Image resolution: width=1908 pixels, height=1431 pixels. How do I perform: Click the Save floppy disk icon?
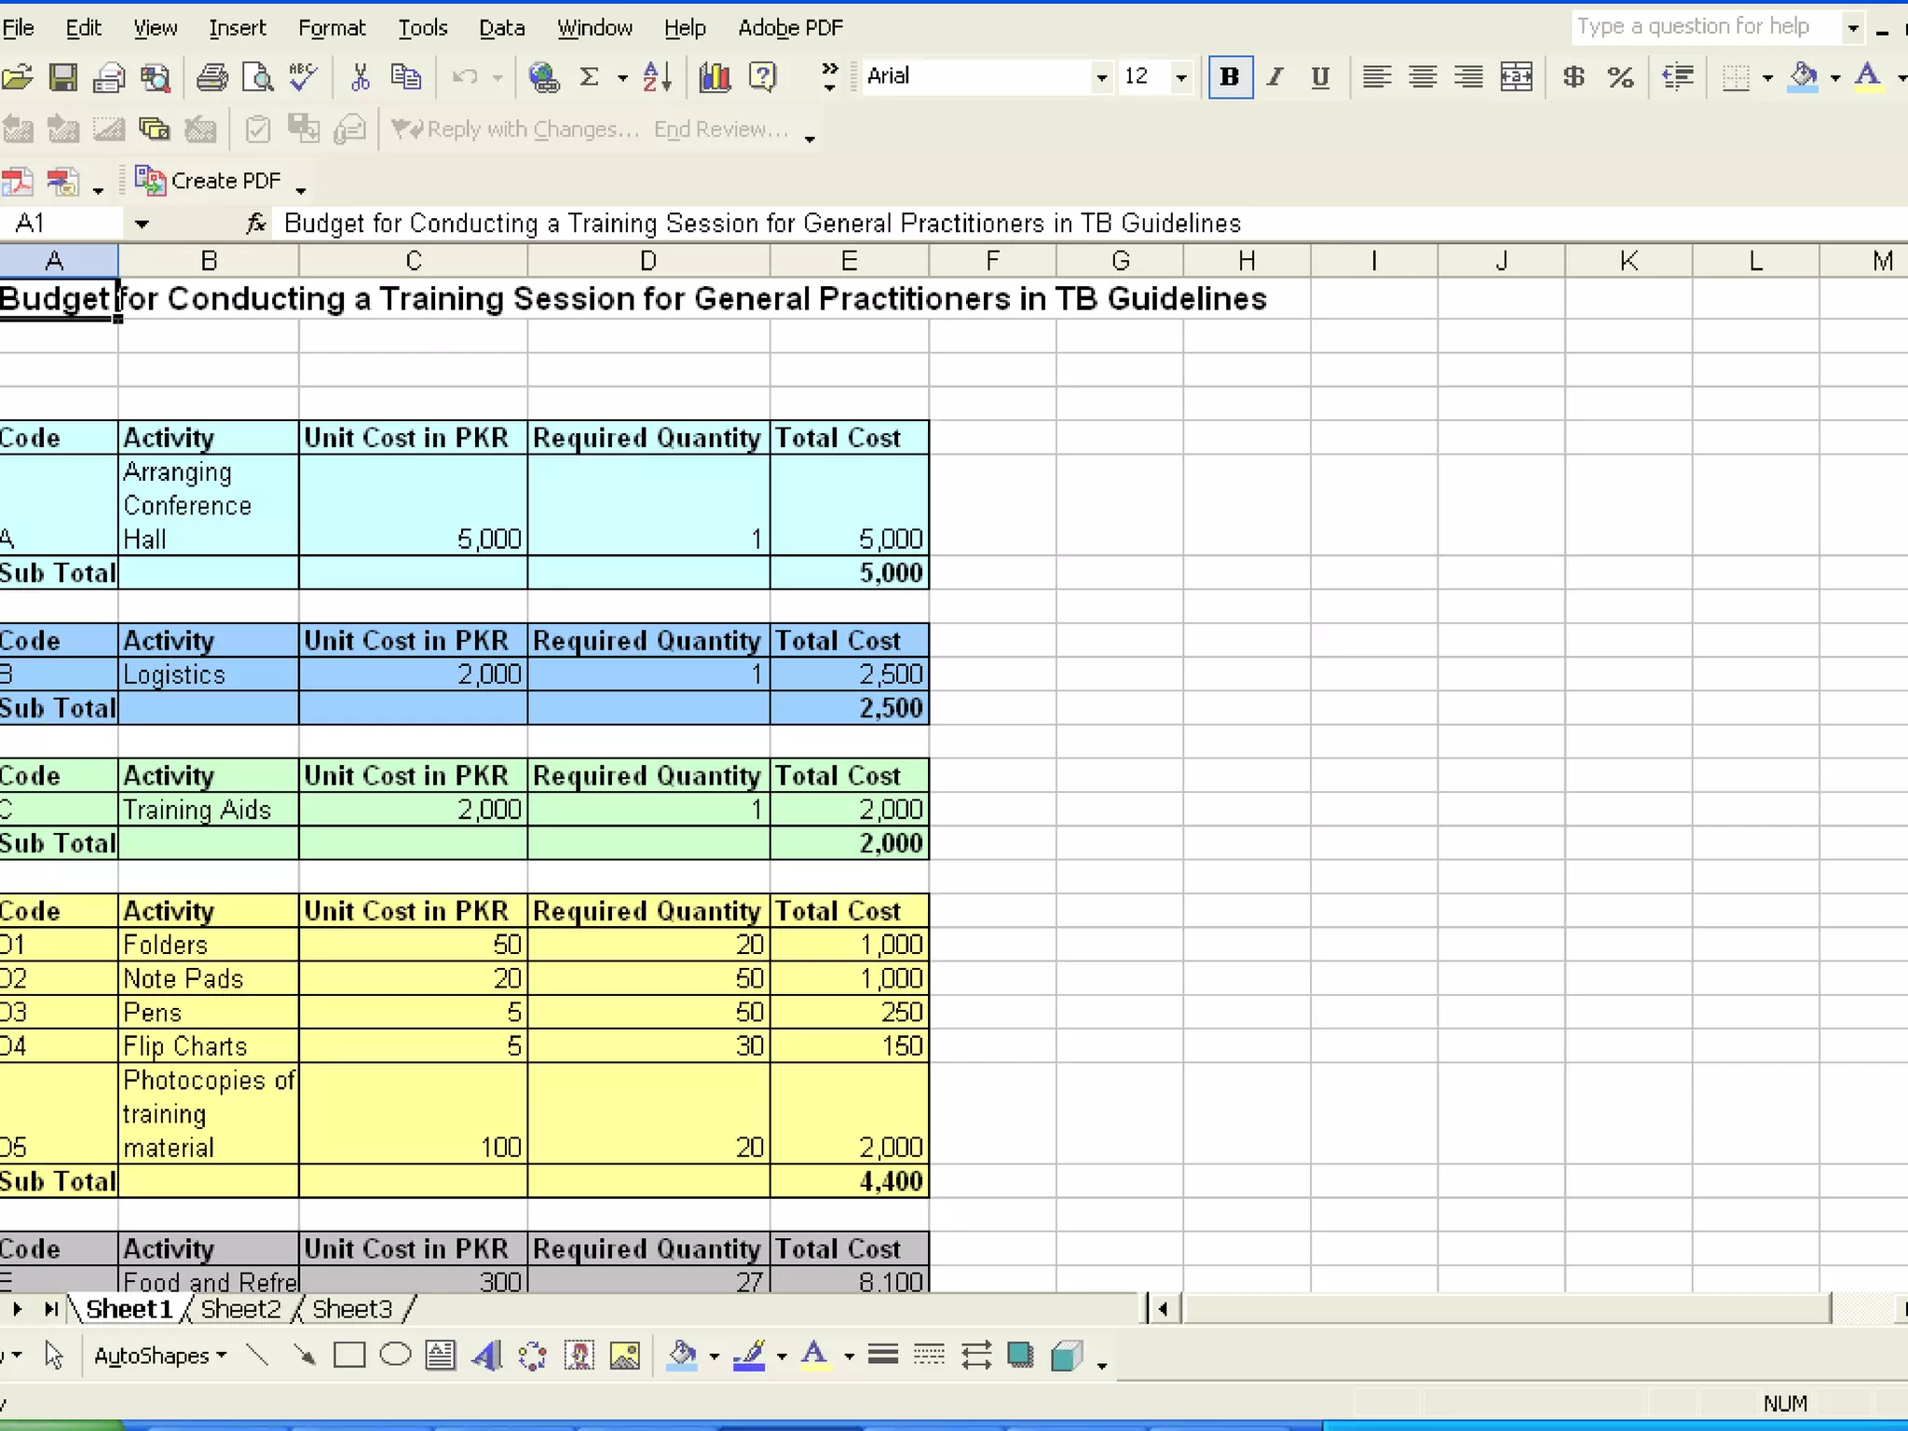click(x=62, y=77)
